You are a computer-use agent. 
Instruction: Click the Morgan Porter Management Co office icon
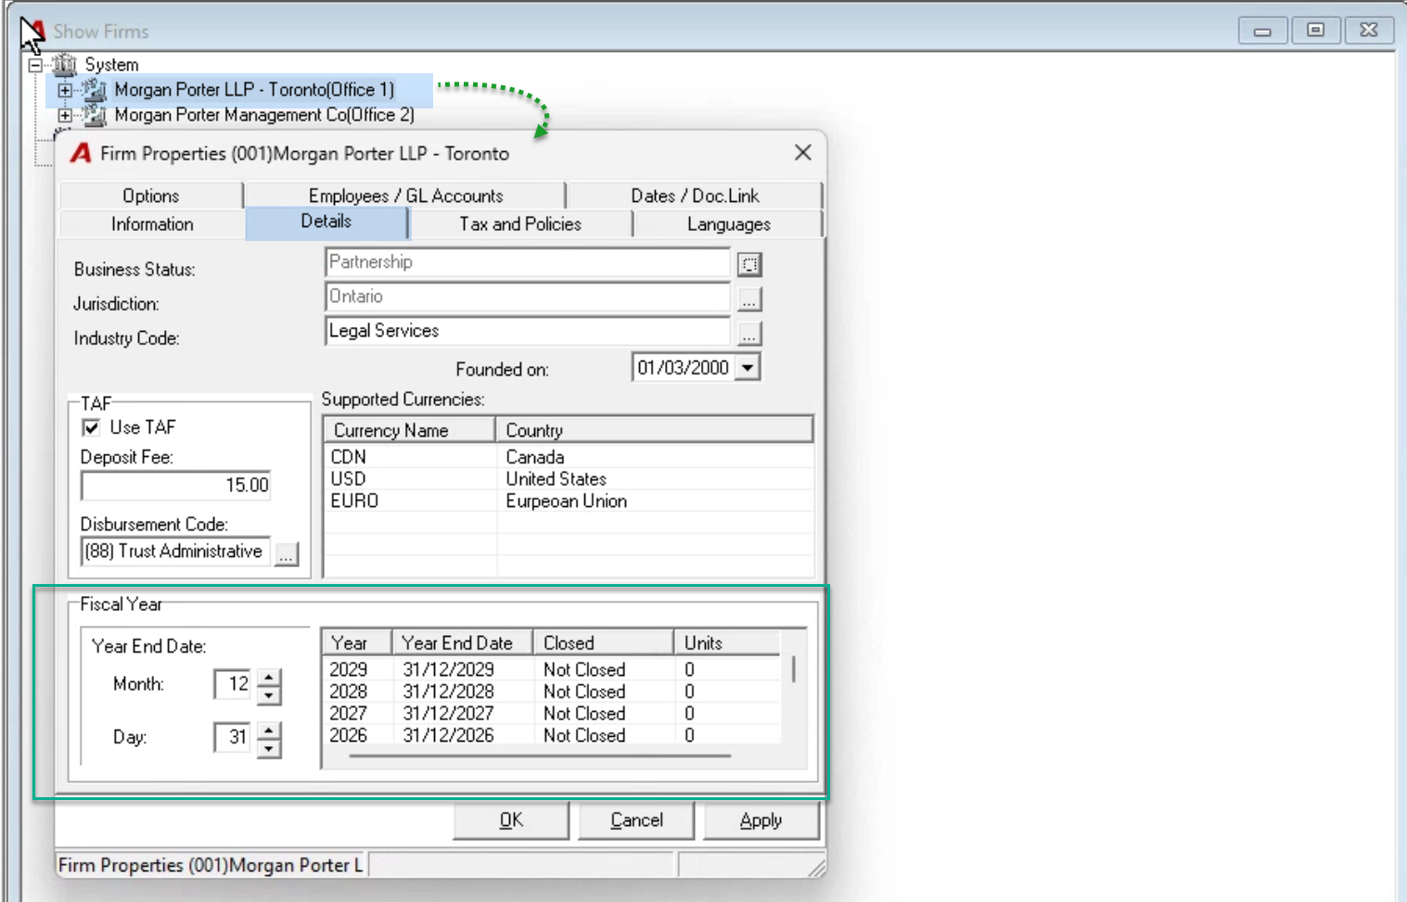coord(94,115)
